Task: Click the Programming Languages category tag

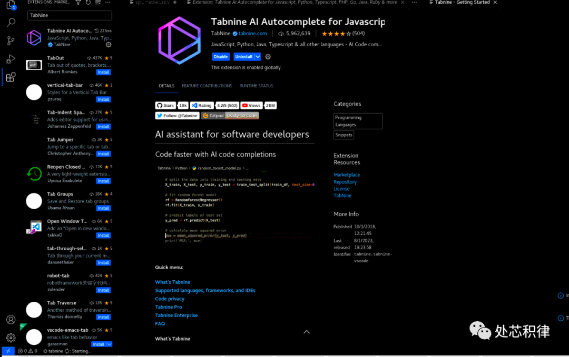Action: tap(358, 121)
